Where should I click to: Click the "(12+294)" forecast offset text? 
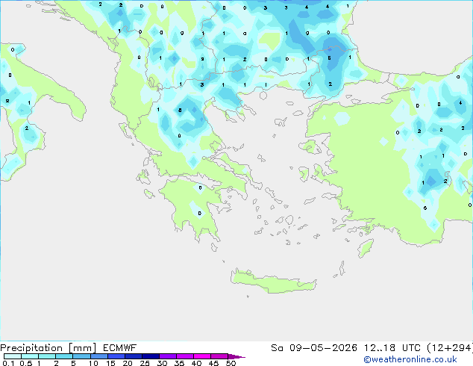pyautogui.click(x=450, y=348)
